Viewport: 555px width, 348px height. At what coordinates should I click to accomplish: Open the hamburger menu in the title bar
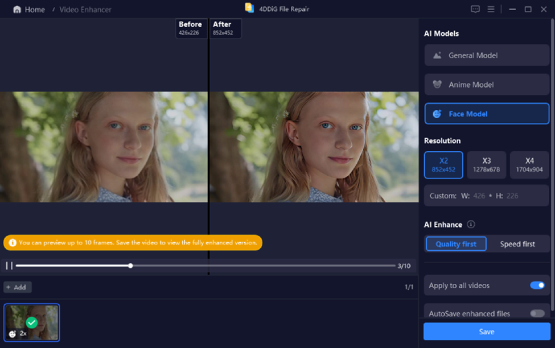491,9
